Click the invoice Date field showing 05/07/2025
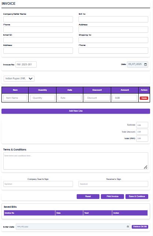Image resolution: width=153 pixels, height=236 pixels. [x=138, y=65]
